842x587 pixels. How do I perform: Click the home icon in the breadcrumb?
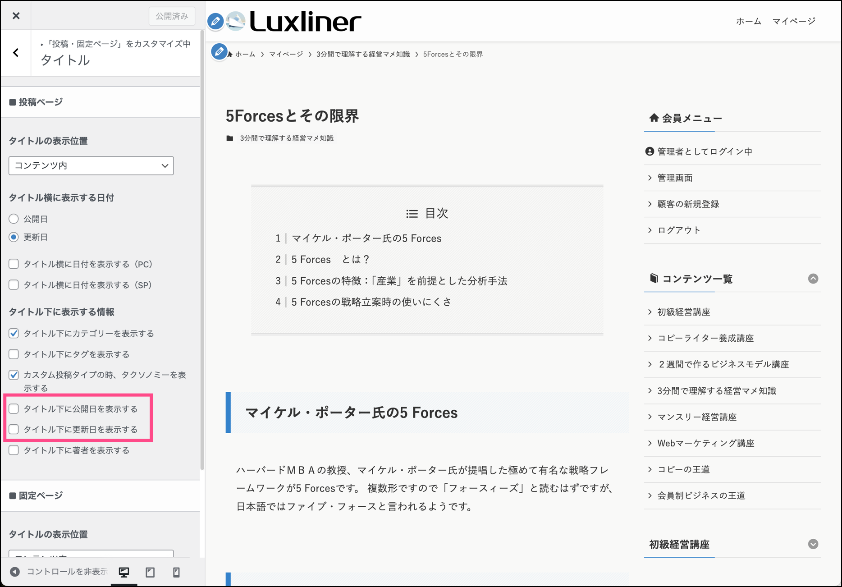pos(230,55)
